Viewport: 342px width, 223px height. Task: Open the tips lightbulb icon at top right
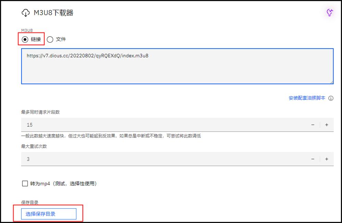[329, 12]
